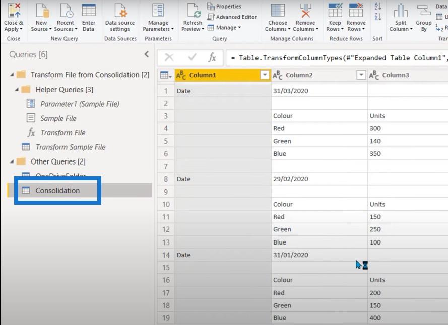Open Column2 filter dropdown
The height and width of the screenshot is (325, 448).
(361, 75)
